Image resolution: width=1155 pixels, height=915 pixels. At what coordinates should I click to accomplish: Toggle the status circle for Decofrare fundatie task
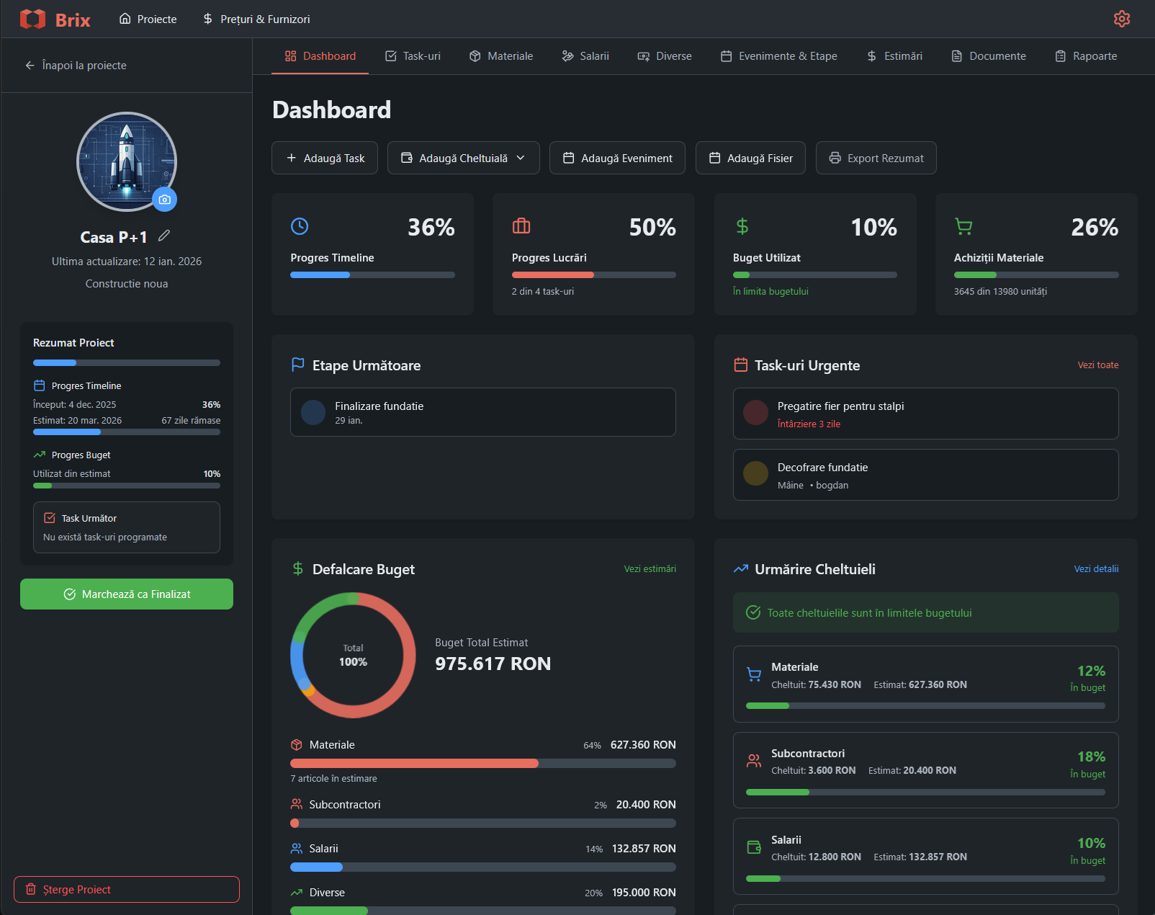tap(755, 474)
